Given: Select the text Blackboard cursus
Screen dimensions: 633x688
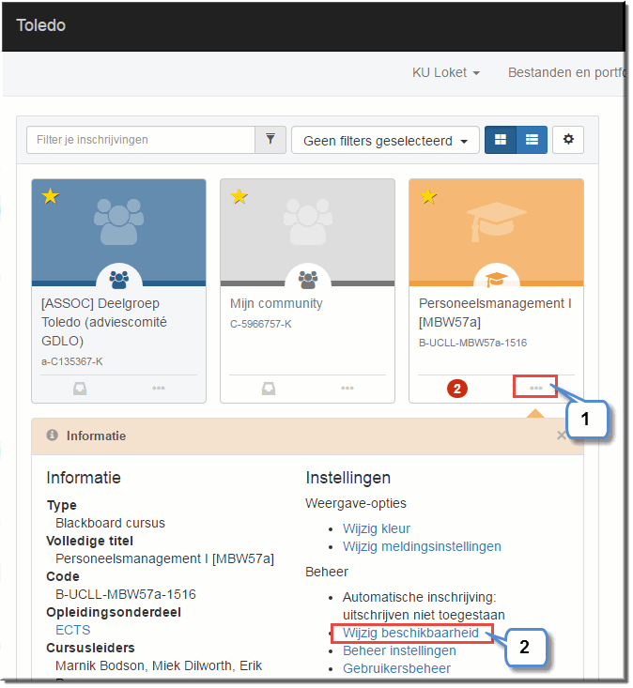Looking at the screenshot, I should click(x=110, y=523).
